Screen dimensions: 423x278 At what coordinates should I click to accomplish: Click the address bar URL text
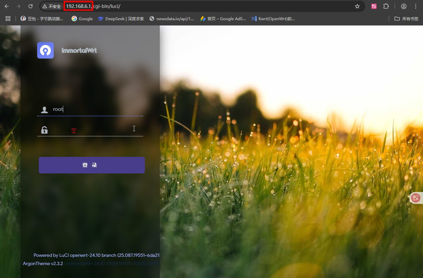pos(106,6)
